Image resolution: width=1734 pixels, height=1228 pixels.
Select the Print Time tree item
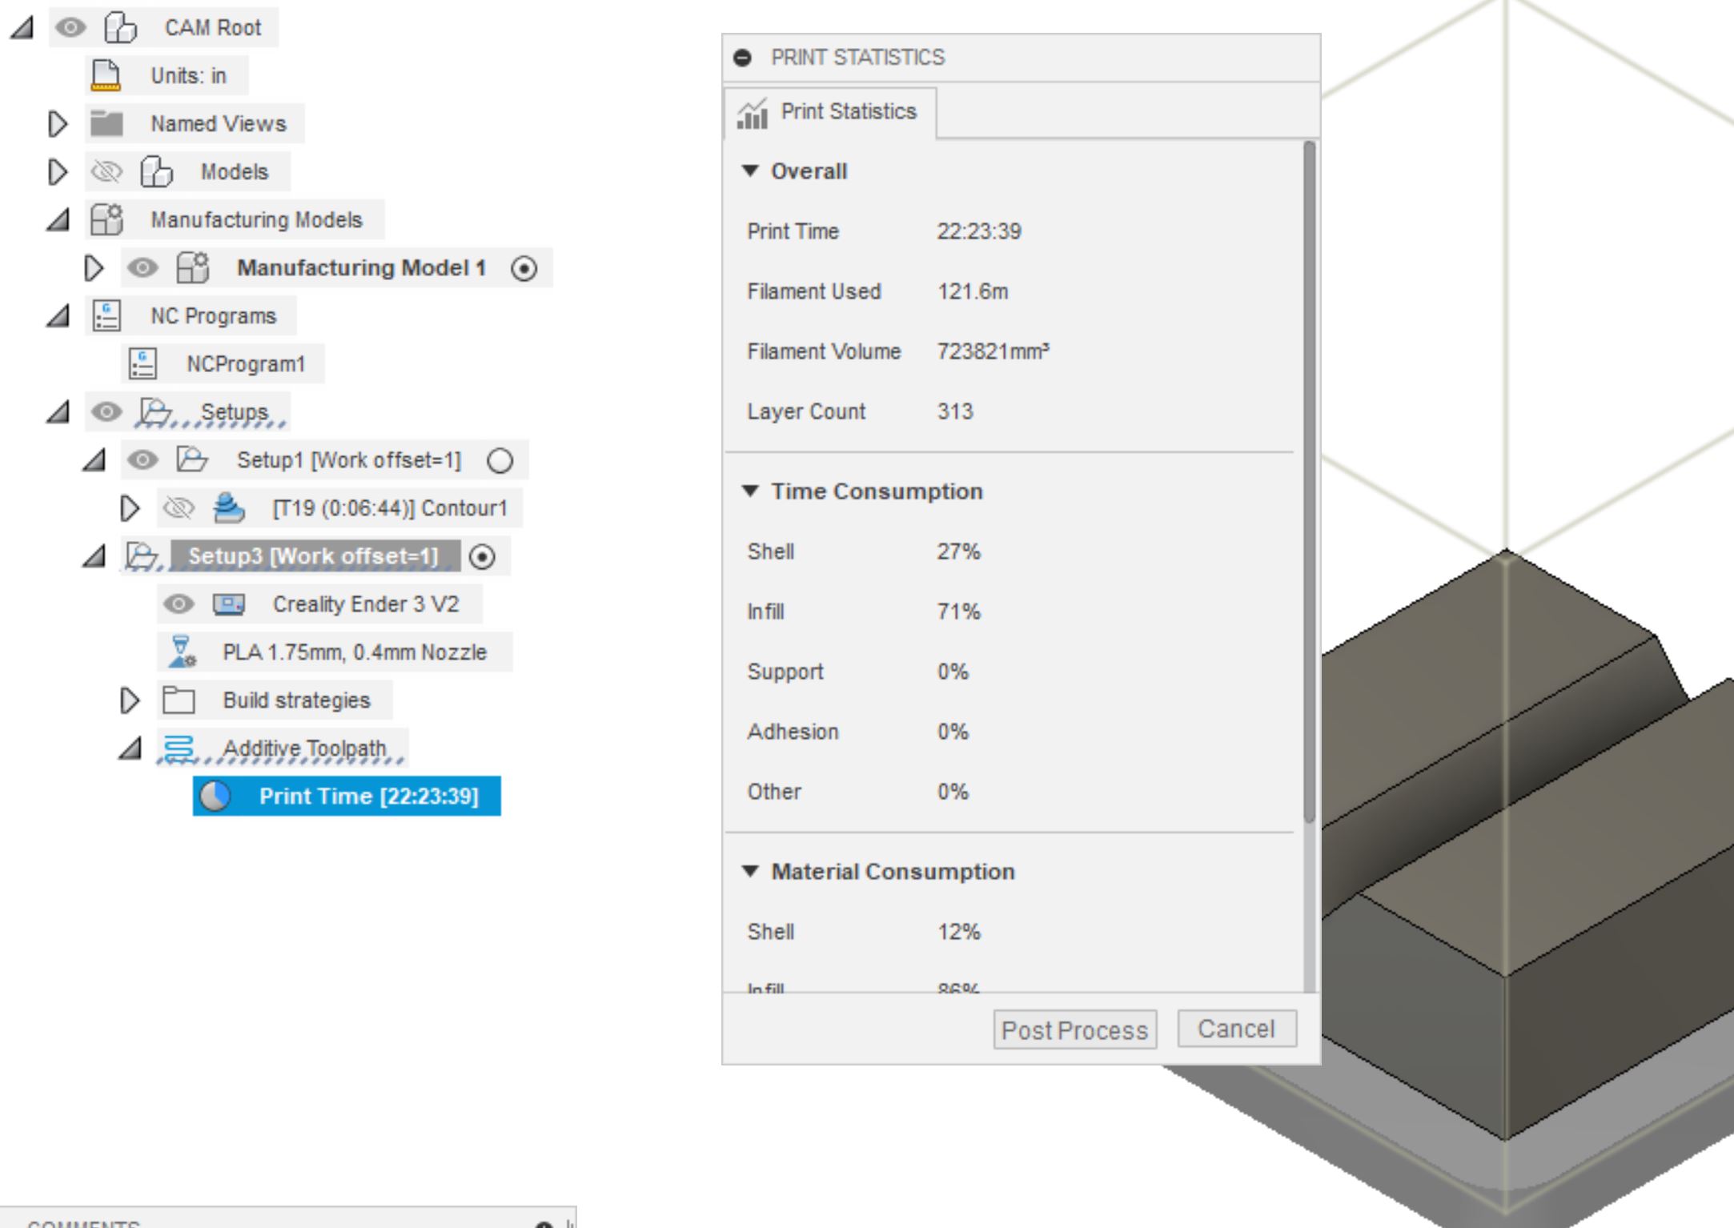click(x=347, y=796)
